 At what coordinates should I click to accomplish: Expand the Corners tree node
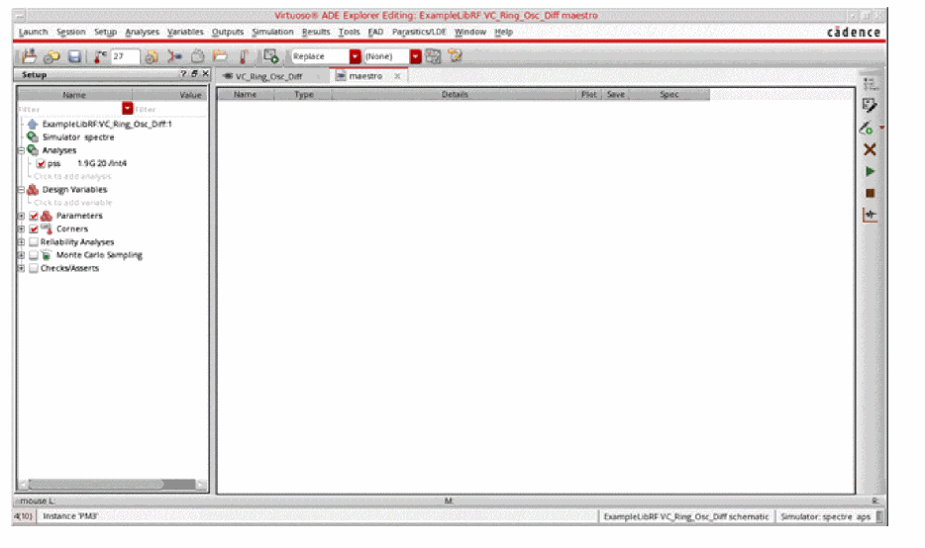[x=21, y=228]
